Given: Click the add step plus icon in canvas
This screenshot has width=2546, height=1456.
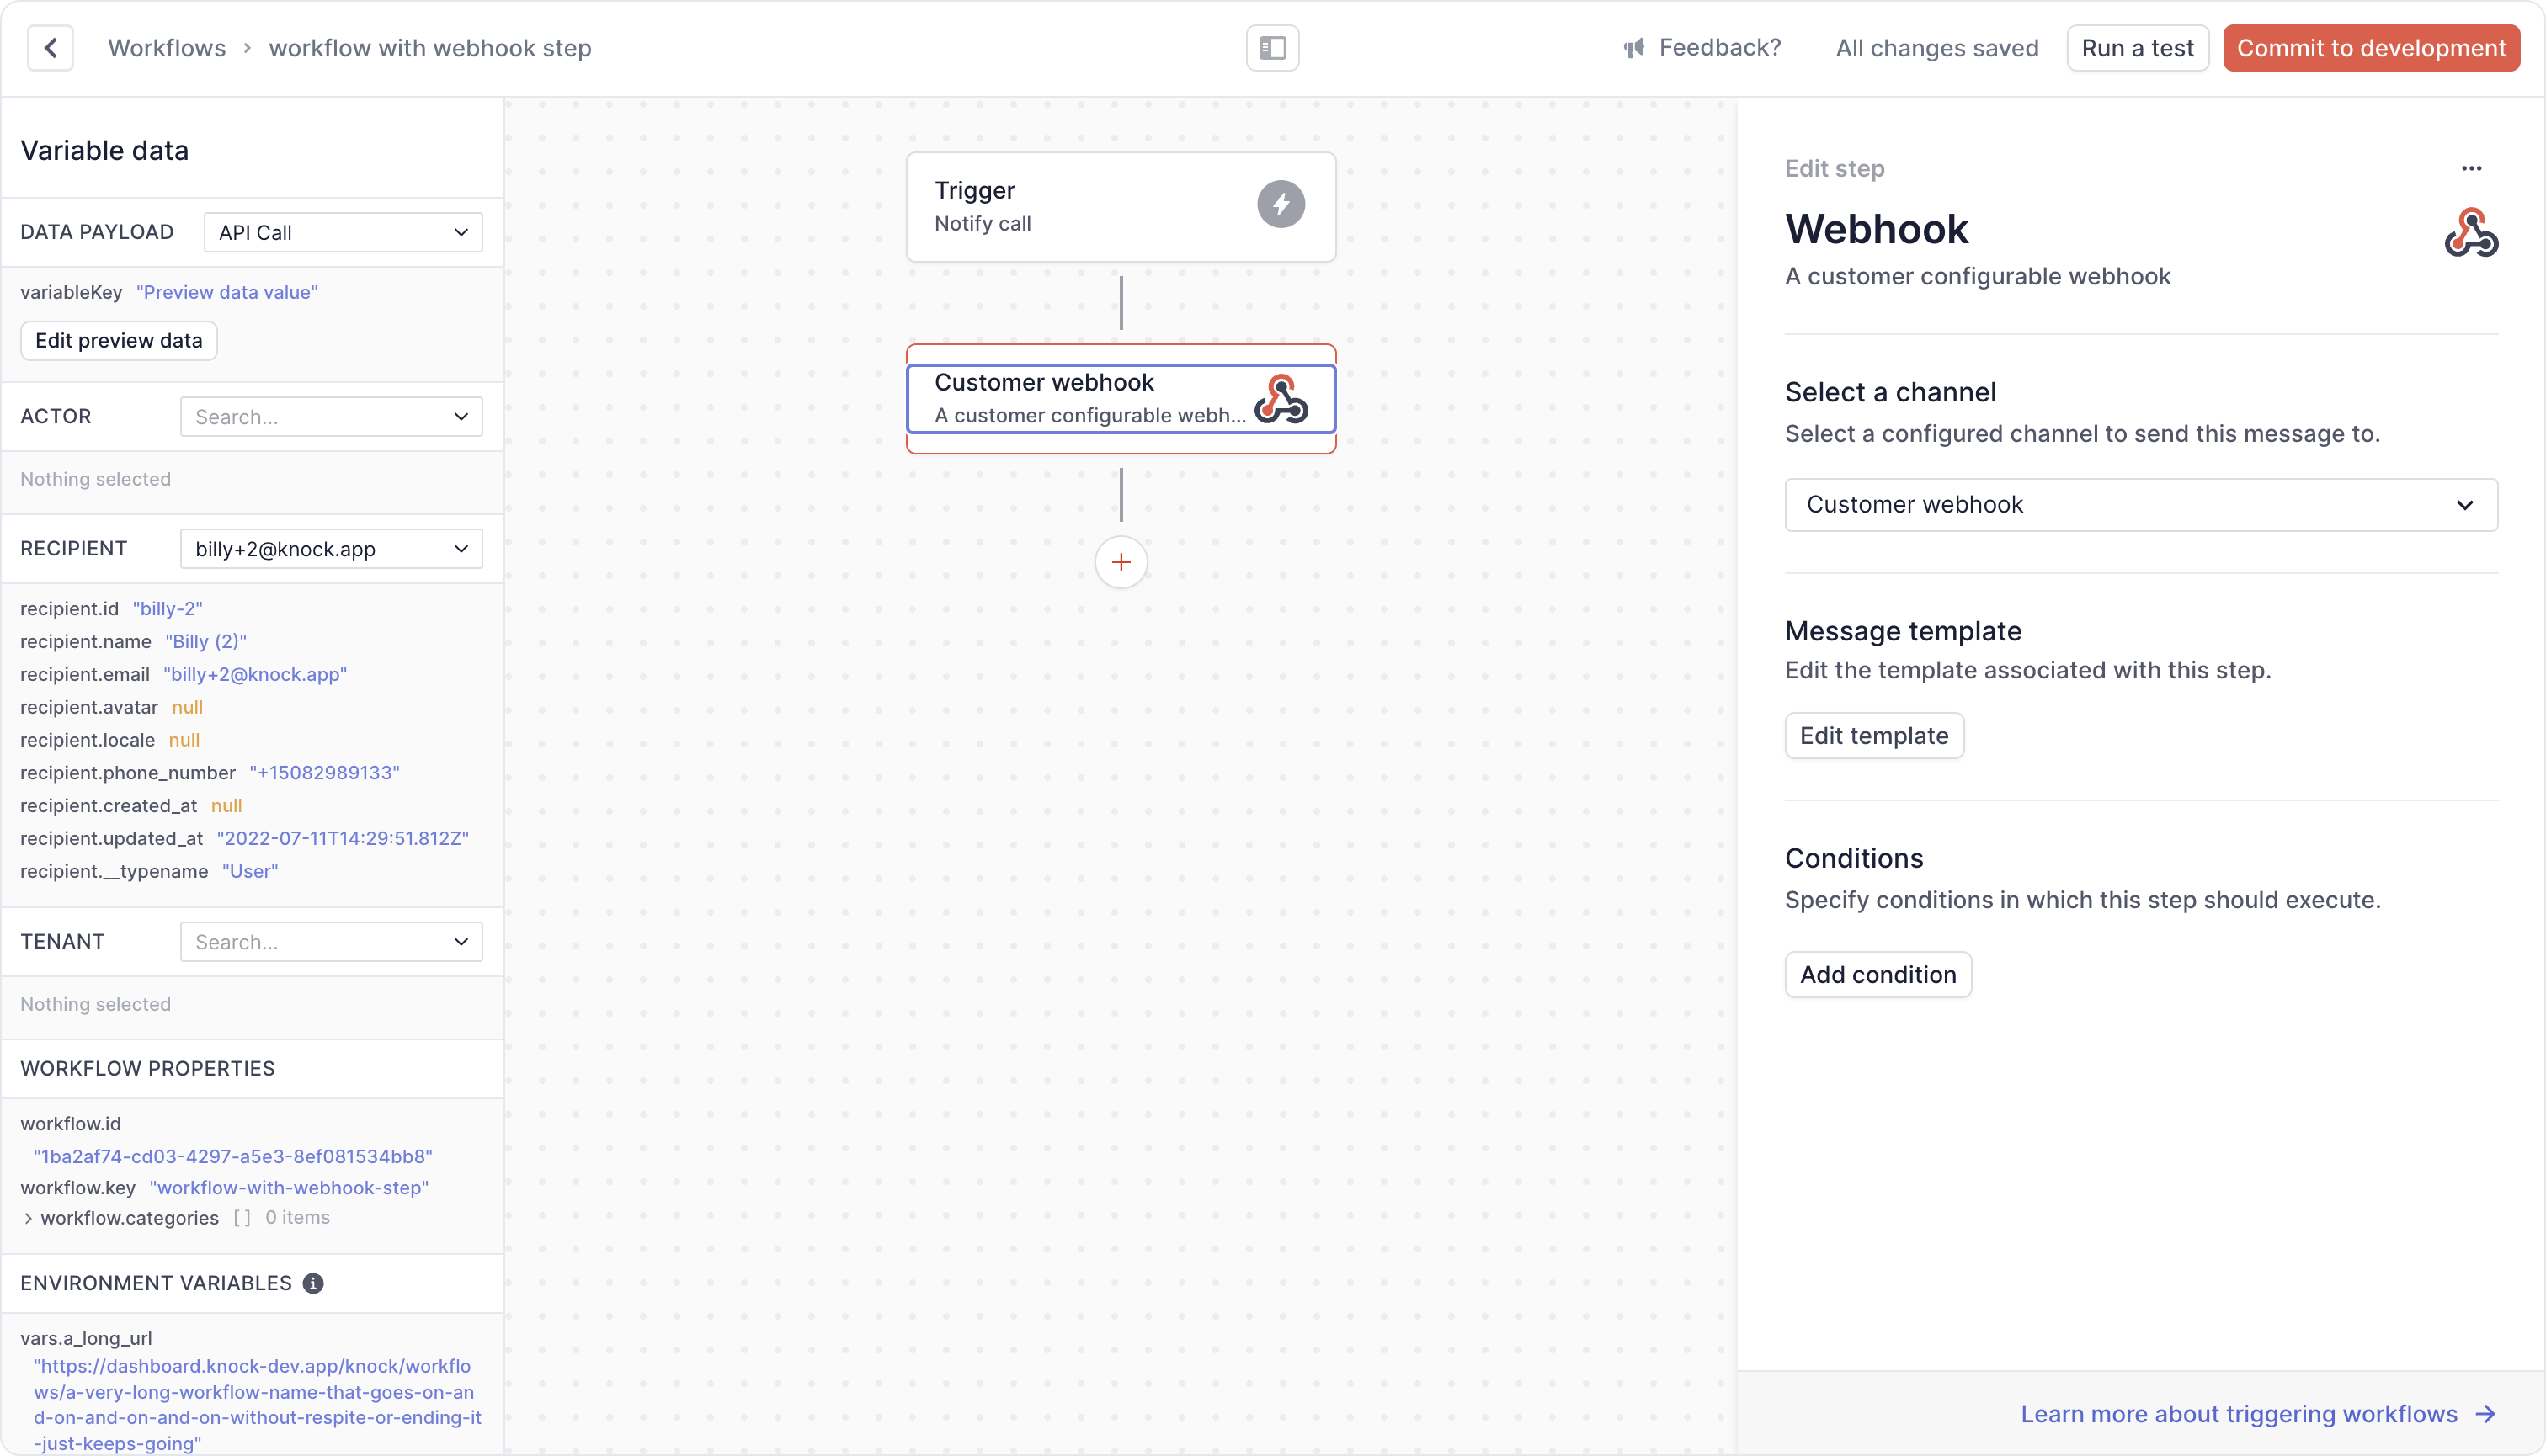Looking at the screenshot, I should [1121, 561].
